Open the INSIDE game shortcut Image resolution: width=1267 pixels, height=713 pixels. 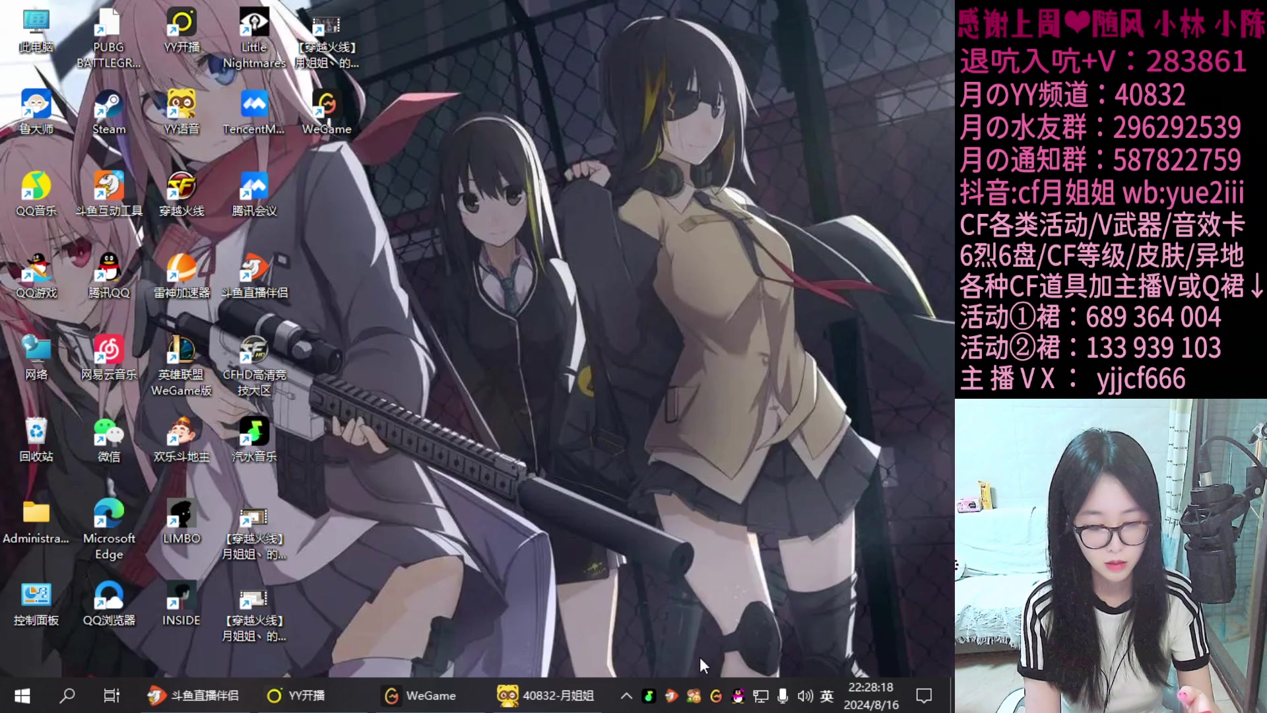click(181, 603)
